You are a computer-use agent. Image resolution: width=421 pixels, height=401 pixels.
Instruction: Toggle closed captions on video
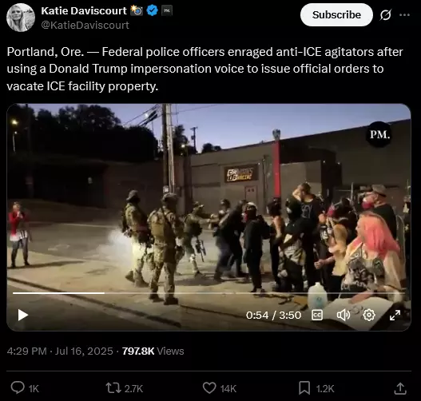pos(317,315)
